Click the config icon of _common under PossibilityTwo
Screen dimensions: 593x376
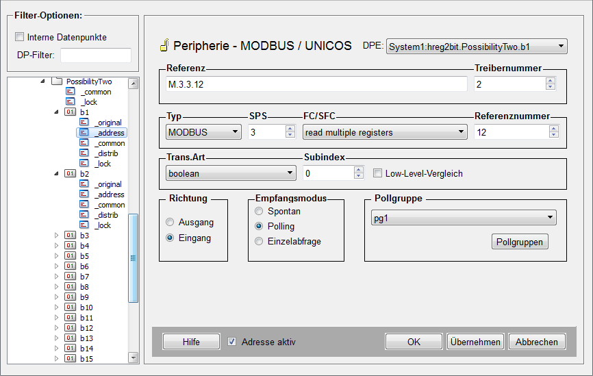(x=71, y=92)
